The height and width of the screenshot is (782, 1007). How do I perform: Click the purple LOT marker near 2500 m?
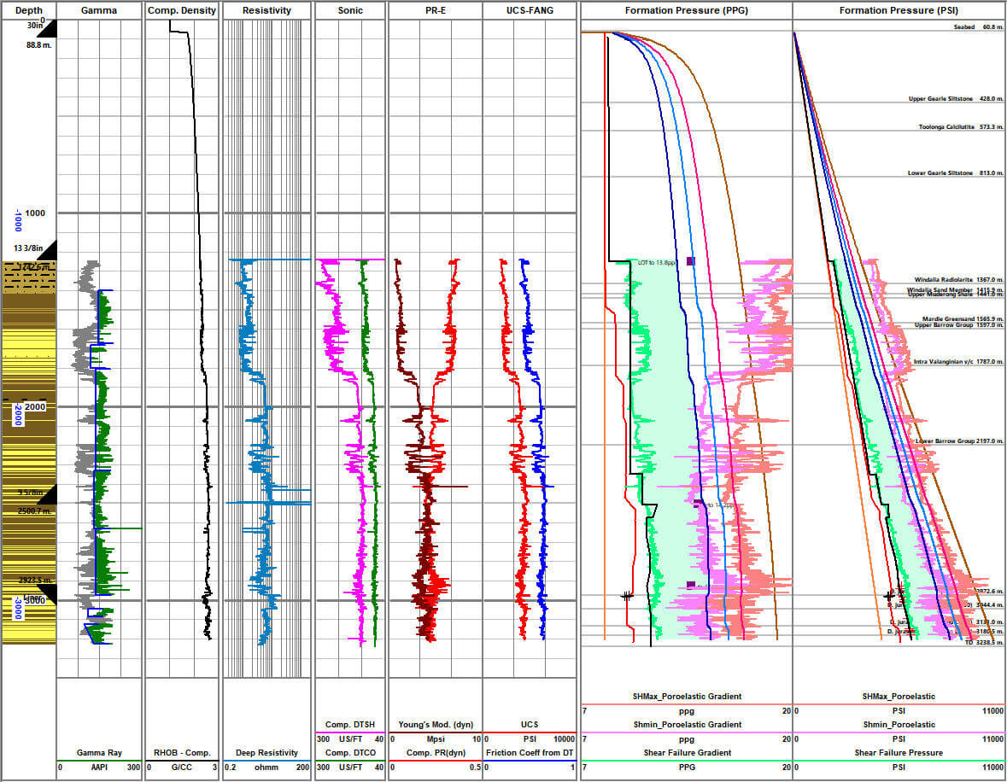point(698,504)
